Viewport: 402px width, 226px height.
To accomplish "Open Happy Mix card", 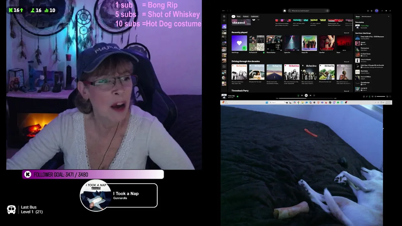I will pyautogui.click(x=309, y=44).
